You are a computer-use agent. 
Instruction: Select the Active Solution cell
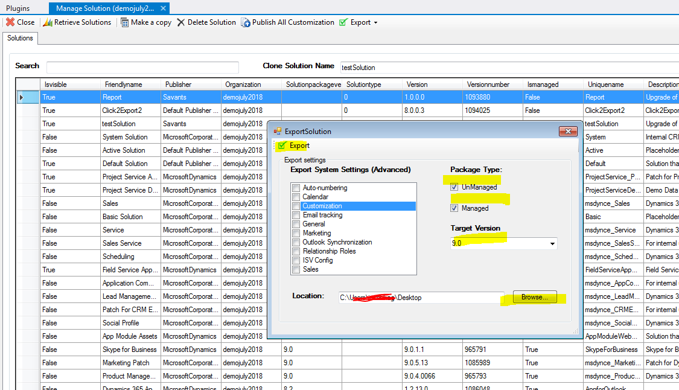130,150
